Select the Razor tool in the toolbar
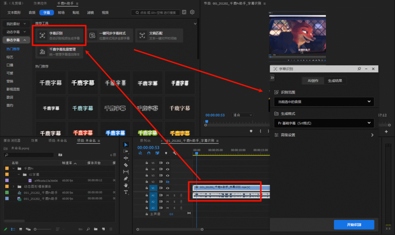395x235 pixels. (x=126, y=165)
